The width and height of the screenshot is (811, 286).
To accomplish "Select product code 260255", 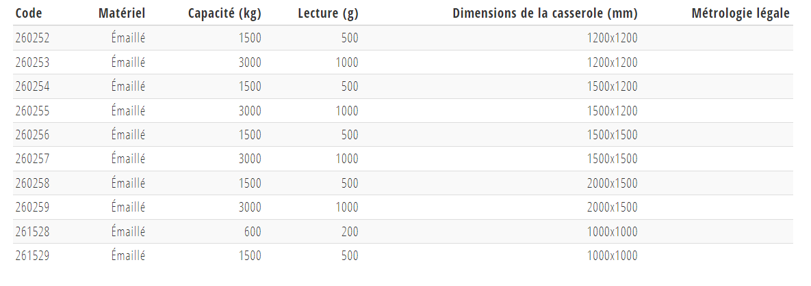I will [x=32, y=111].
